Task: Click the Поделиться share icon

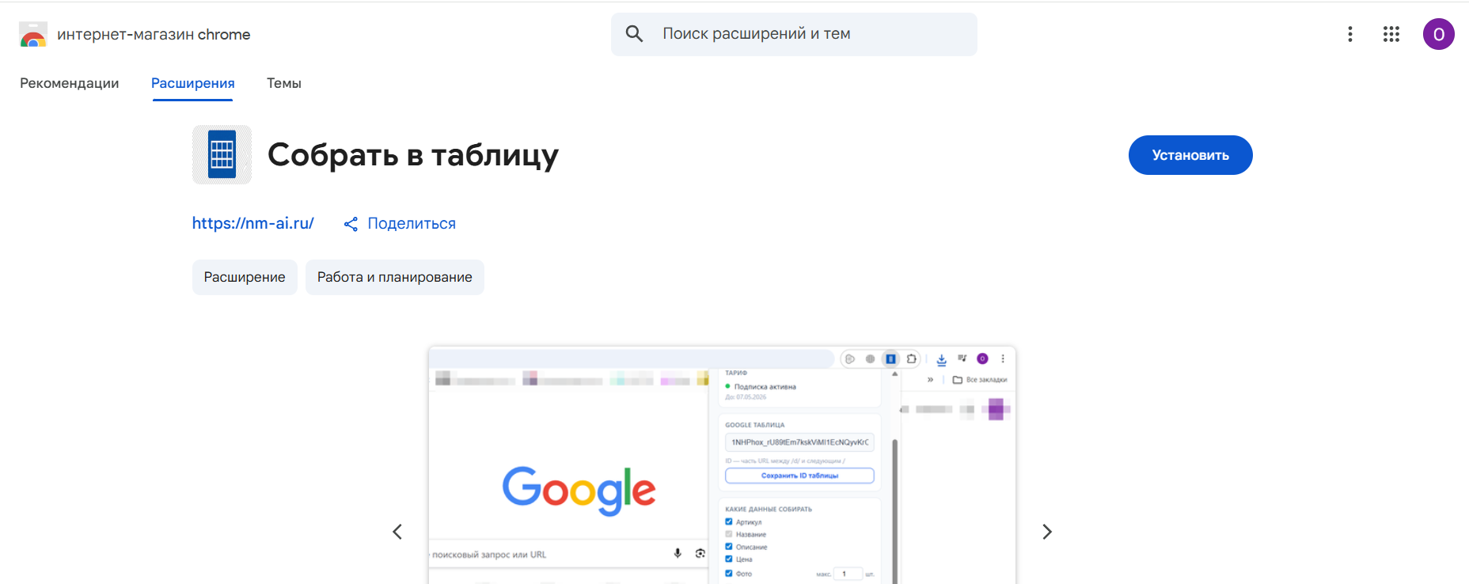Action: coord(351,223)
